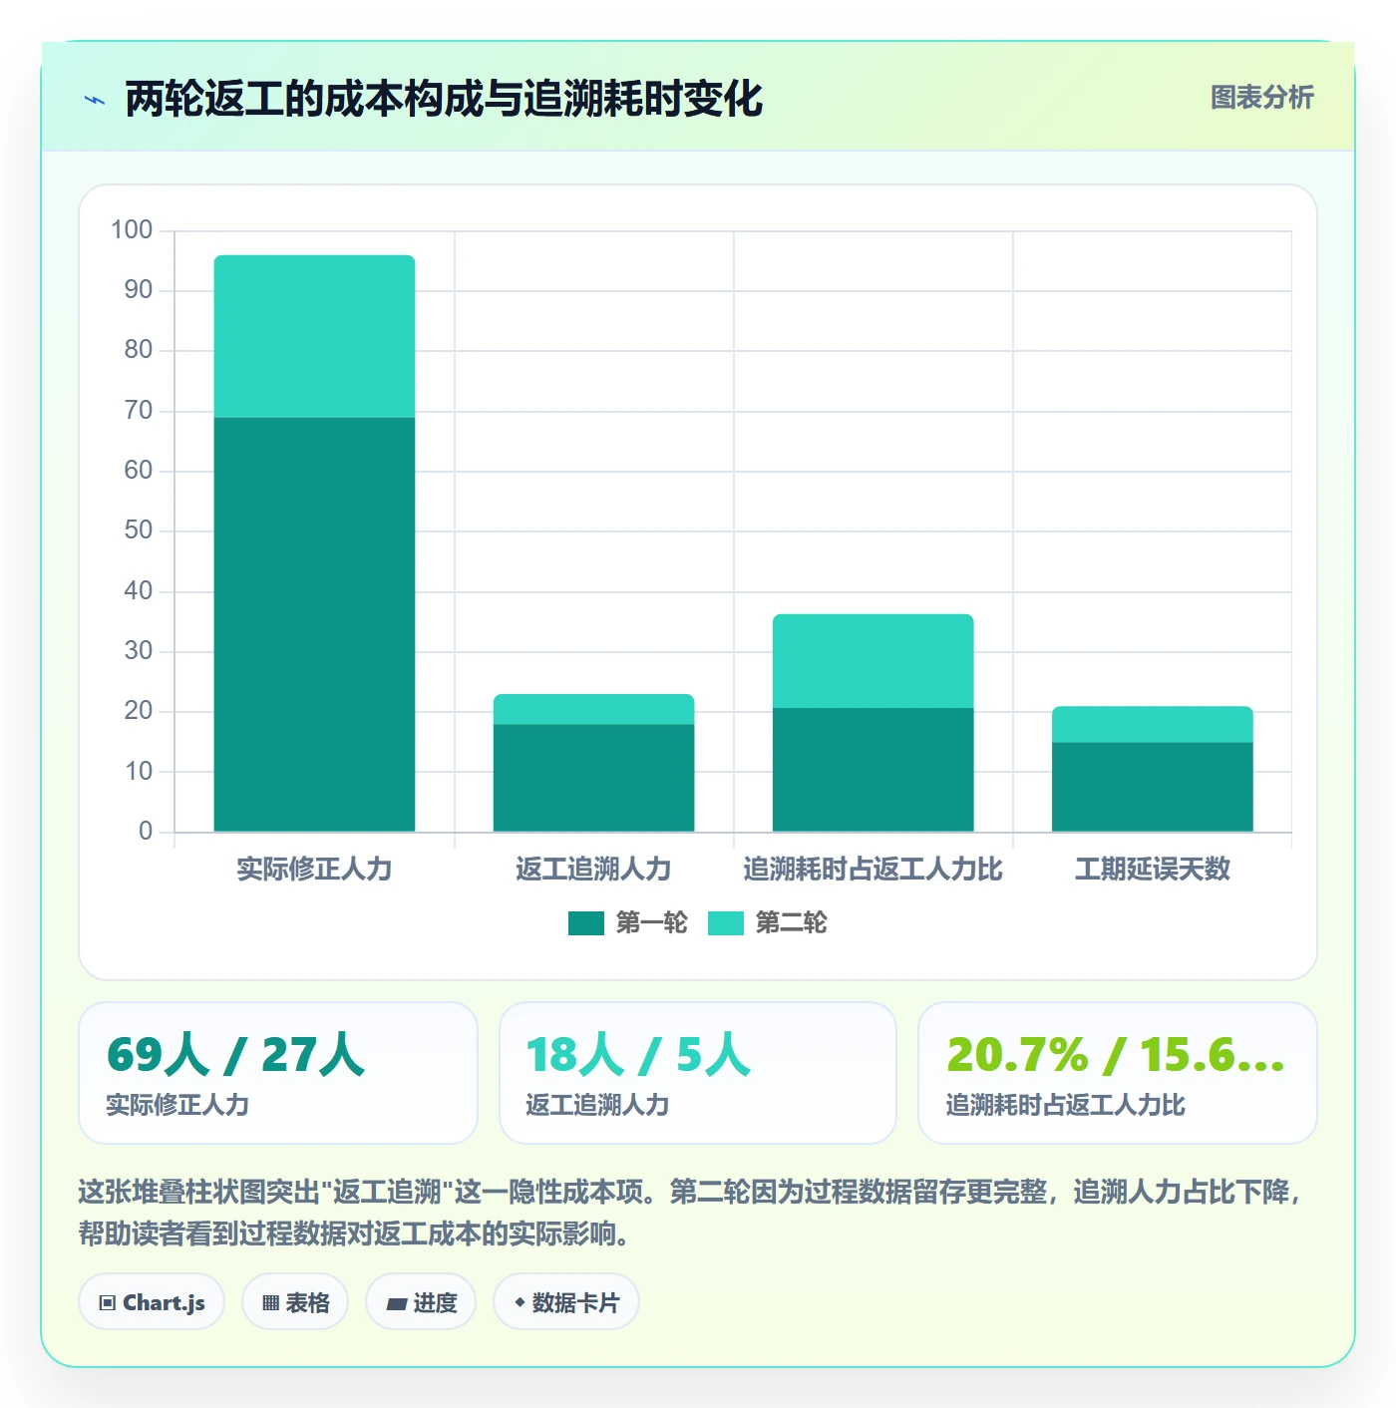Select the title 两轮返工的成本构成与追溯耗时变化
The width and height of the screenshot is (1396, 1408).
click(x=444, y=100)
